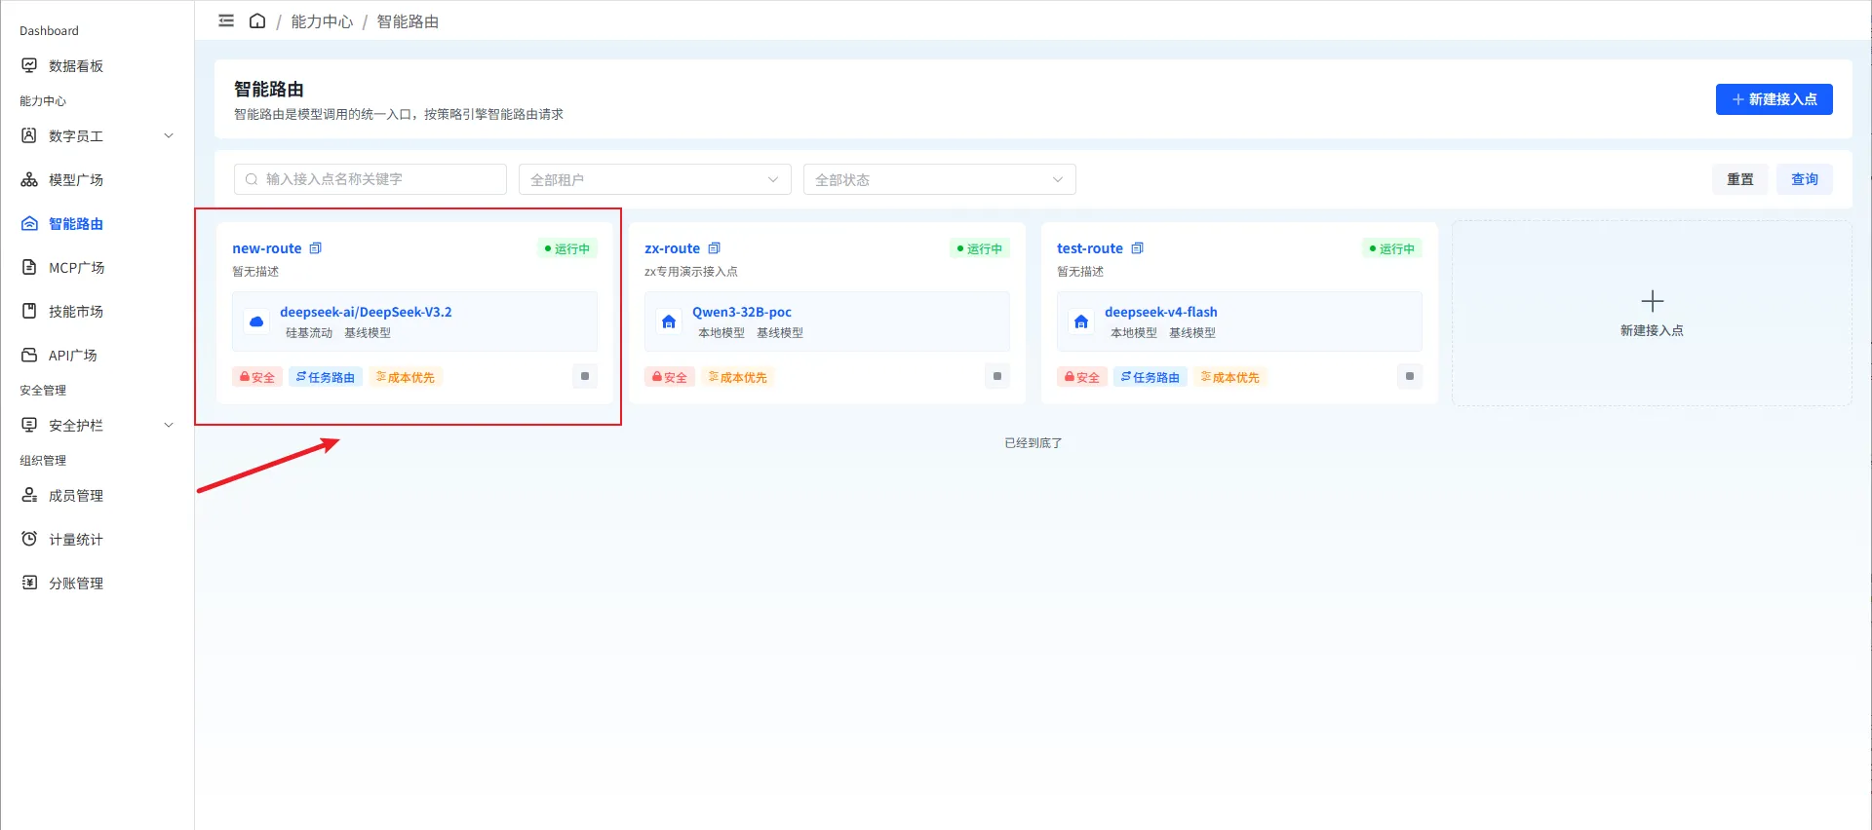The width and height of the screenshot is (1872, 830).
Task: Focus the endpoint name search field
Action: [370, 179]
